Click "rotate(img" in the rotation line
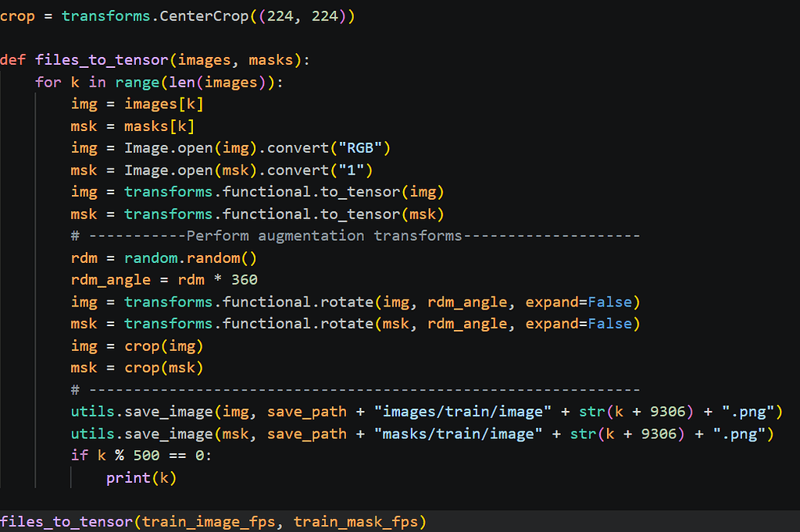The width and height of the screenshot is (800, 532). coord(365,302)
